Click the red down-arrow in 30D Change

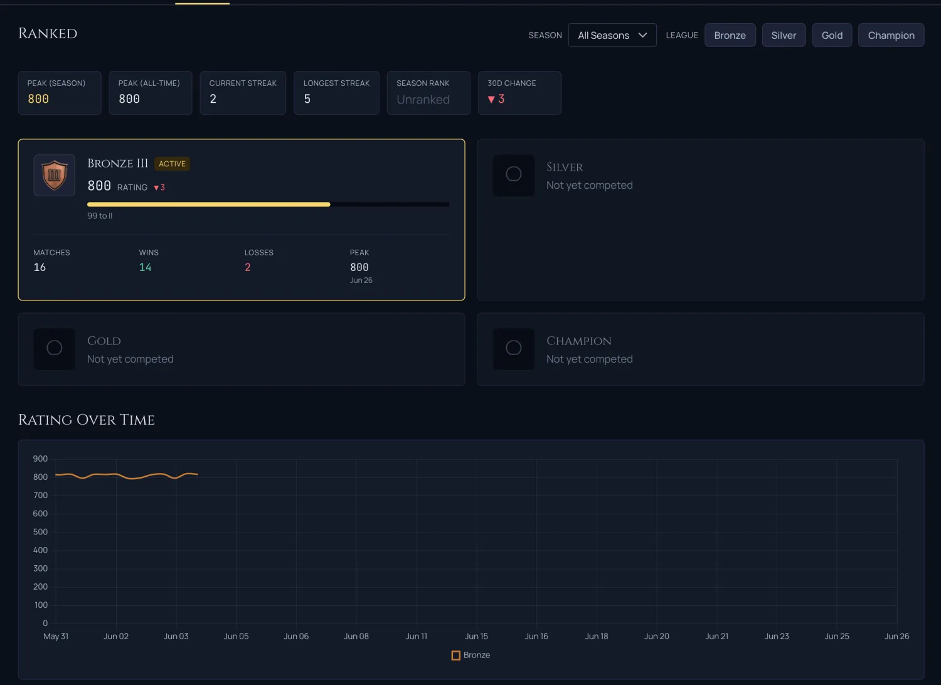[491, 99]
